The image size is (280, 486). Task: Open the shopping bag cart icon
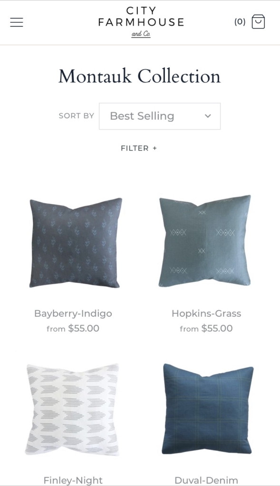258,22
